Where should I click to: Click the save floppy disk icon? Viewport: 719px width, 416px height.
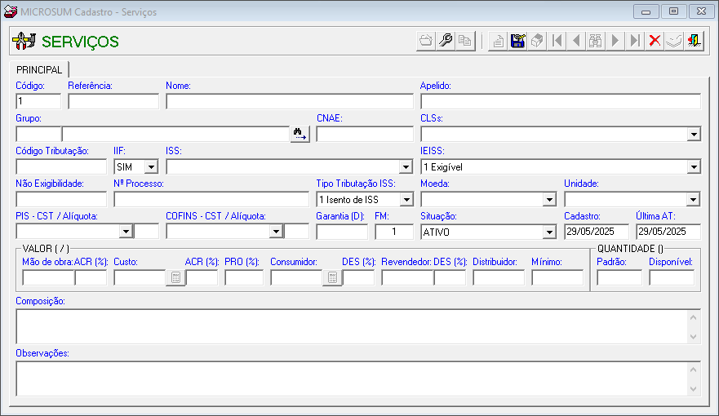click(517, 41)
